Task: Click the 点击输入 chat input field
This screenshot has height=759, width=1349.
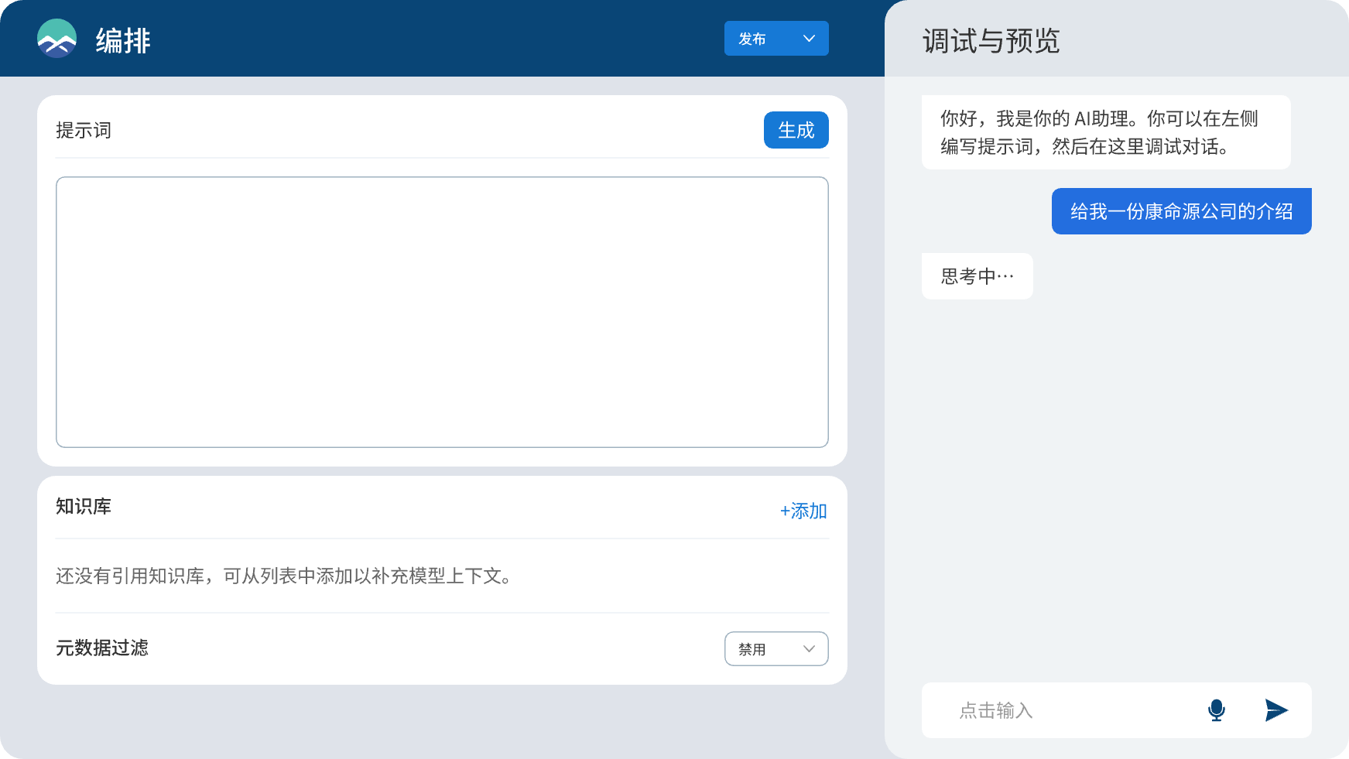Action: [1068, 710]
